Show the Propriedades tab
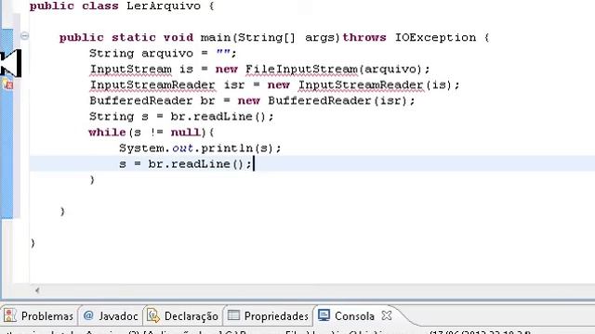This screenshot has width=595, height=334. [268, 315]
